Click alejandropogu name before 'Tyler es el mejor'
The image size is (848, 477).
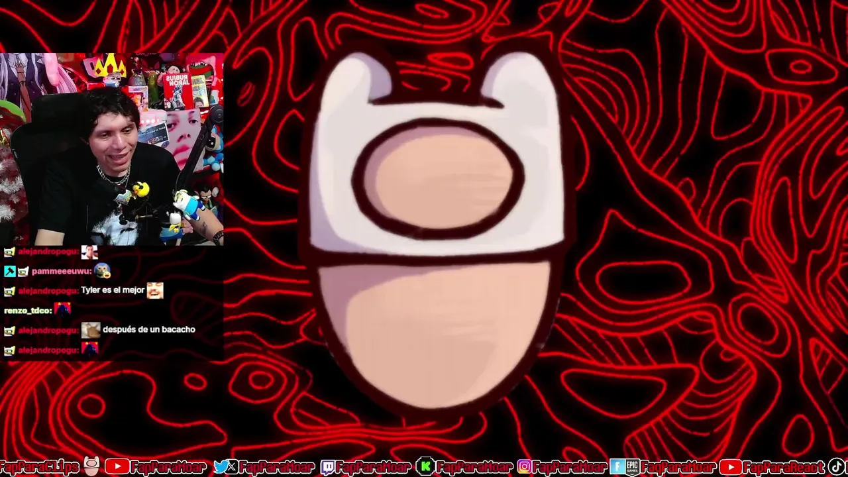pos(48,291)
